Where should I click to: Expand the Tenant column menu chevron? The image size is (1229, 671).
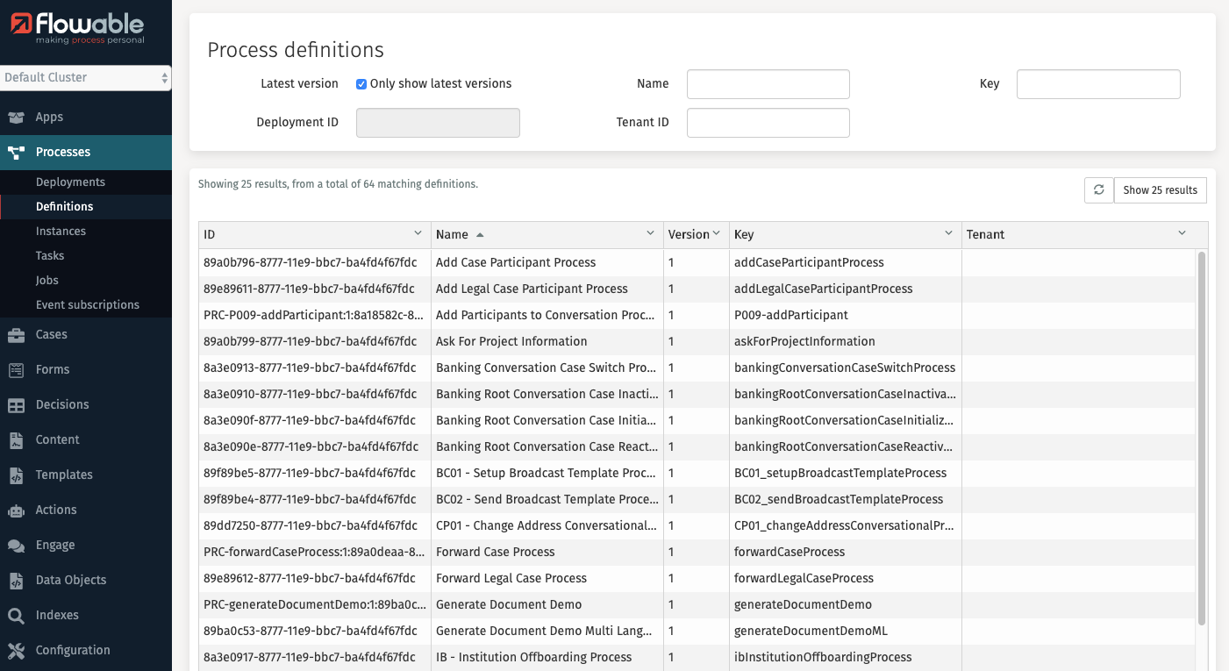tap(1182, 233)
